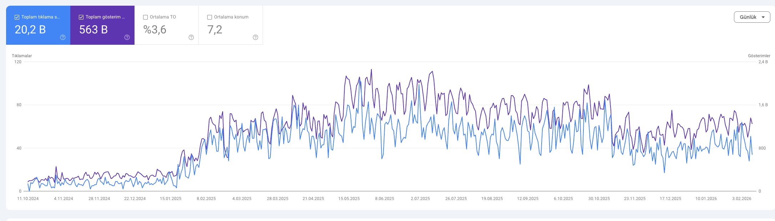
Task: Click the 15.05.2025 date label
Action: [349, 199]
